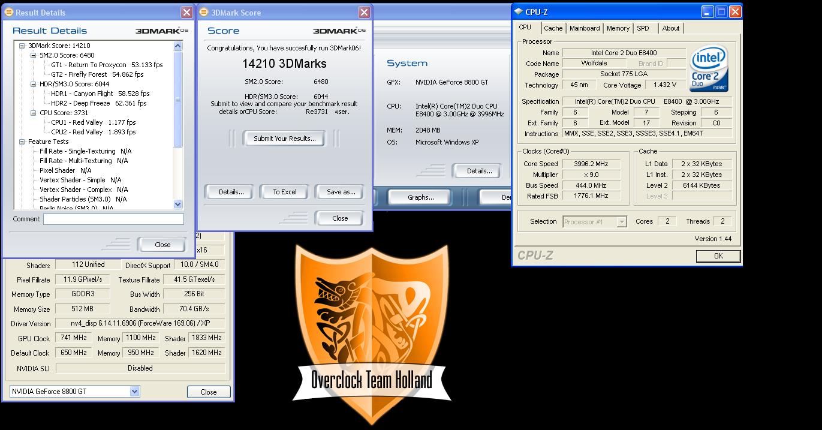Click the Save as... button

coord(341,192)
